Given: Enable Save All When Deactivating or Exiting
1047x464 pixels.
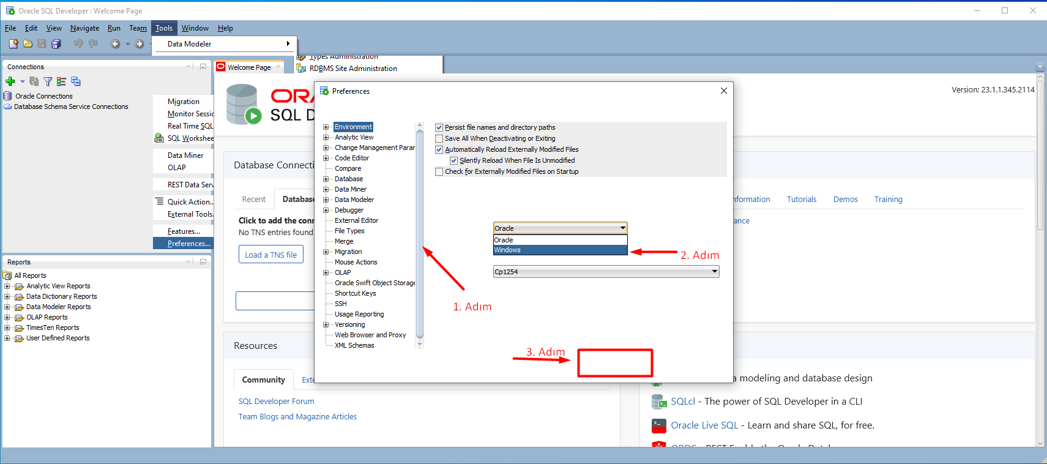Looking at the screenshot, I should click(x=439, y=138).
